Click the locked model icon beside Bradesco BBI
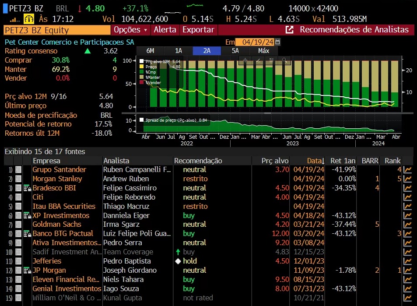Image resolution: width=417 pixels, height=306 pixels. tap(27, 188)
